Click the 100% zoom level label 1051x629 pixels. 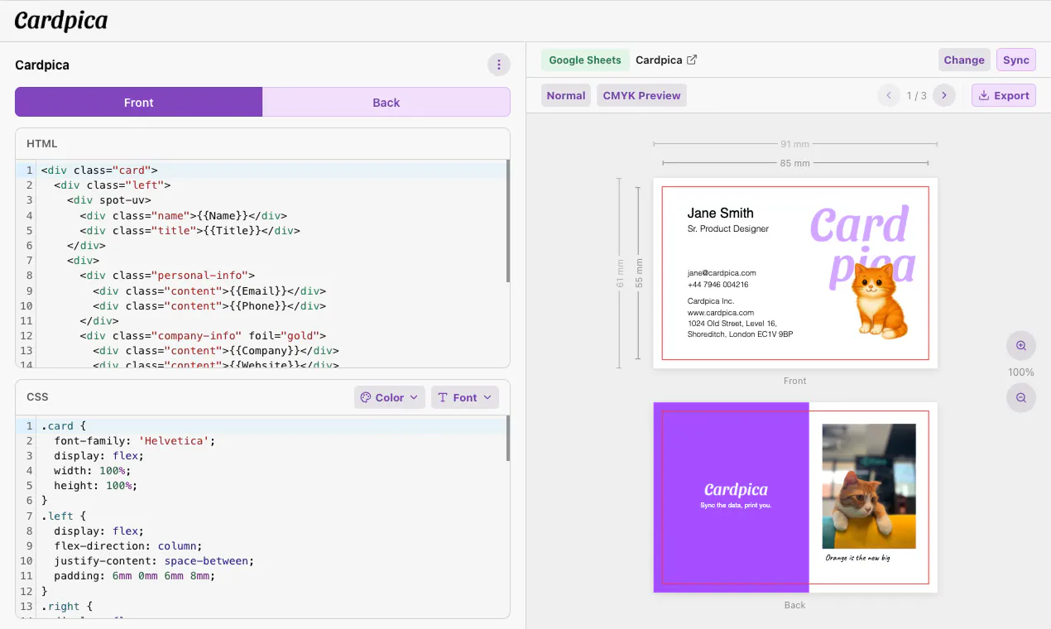(x=1021, y=372)
